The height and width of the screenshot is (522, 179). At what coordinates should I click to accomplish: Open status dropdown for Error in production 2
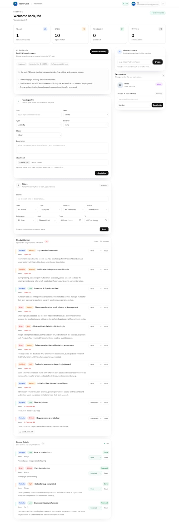[95, 457]
